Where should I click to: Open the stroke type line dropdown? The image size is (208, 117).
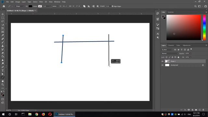55,6
